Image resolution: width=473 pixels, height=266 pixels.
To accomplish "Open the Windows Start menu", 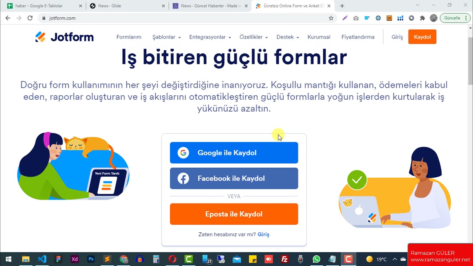I will (x=8, y=259).
